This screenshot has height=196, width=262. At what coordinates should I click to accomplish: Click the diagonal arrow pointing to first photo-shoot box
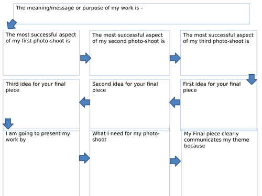pyautogui.click(x=12, y=24)
